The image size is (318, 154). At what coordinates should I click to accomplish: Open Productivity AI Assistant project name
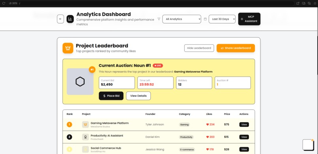point(107,136)
